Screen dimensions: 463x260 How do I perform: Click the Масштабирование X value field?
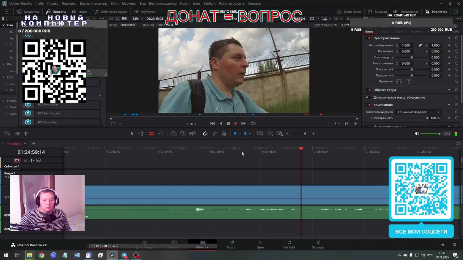click(x=406, y=45)
